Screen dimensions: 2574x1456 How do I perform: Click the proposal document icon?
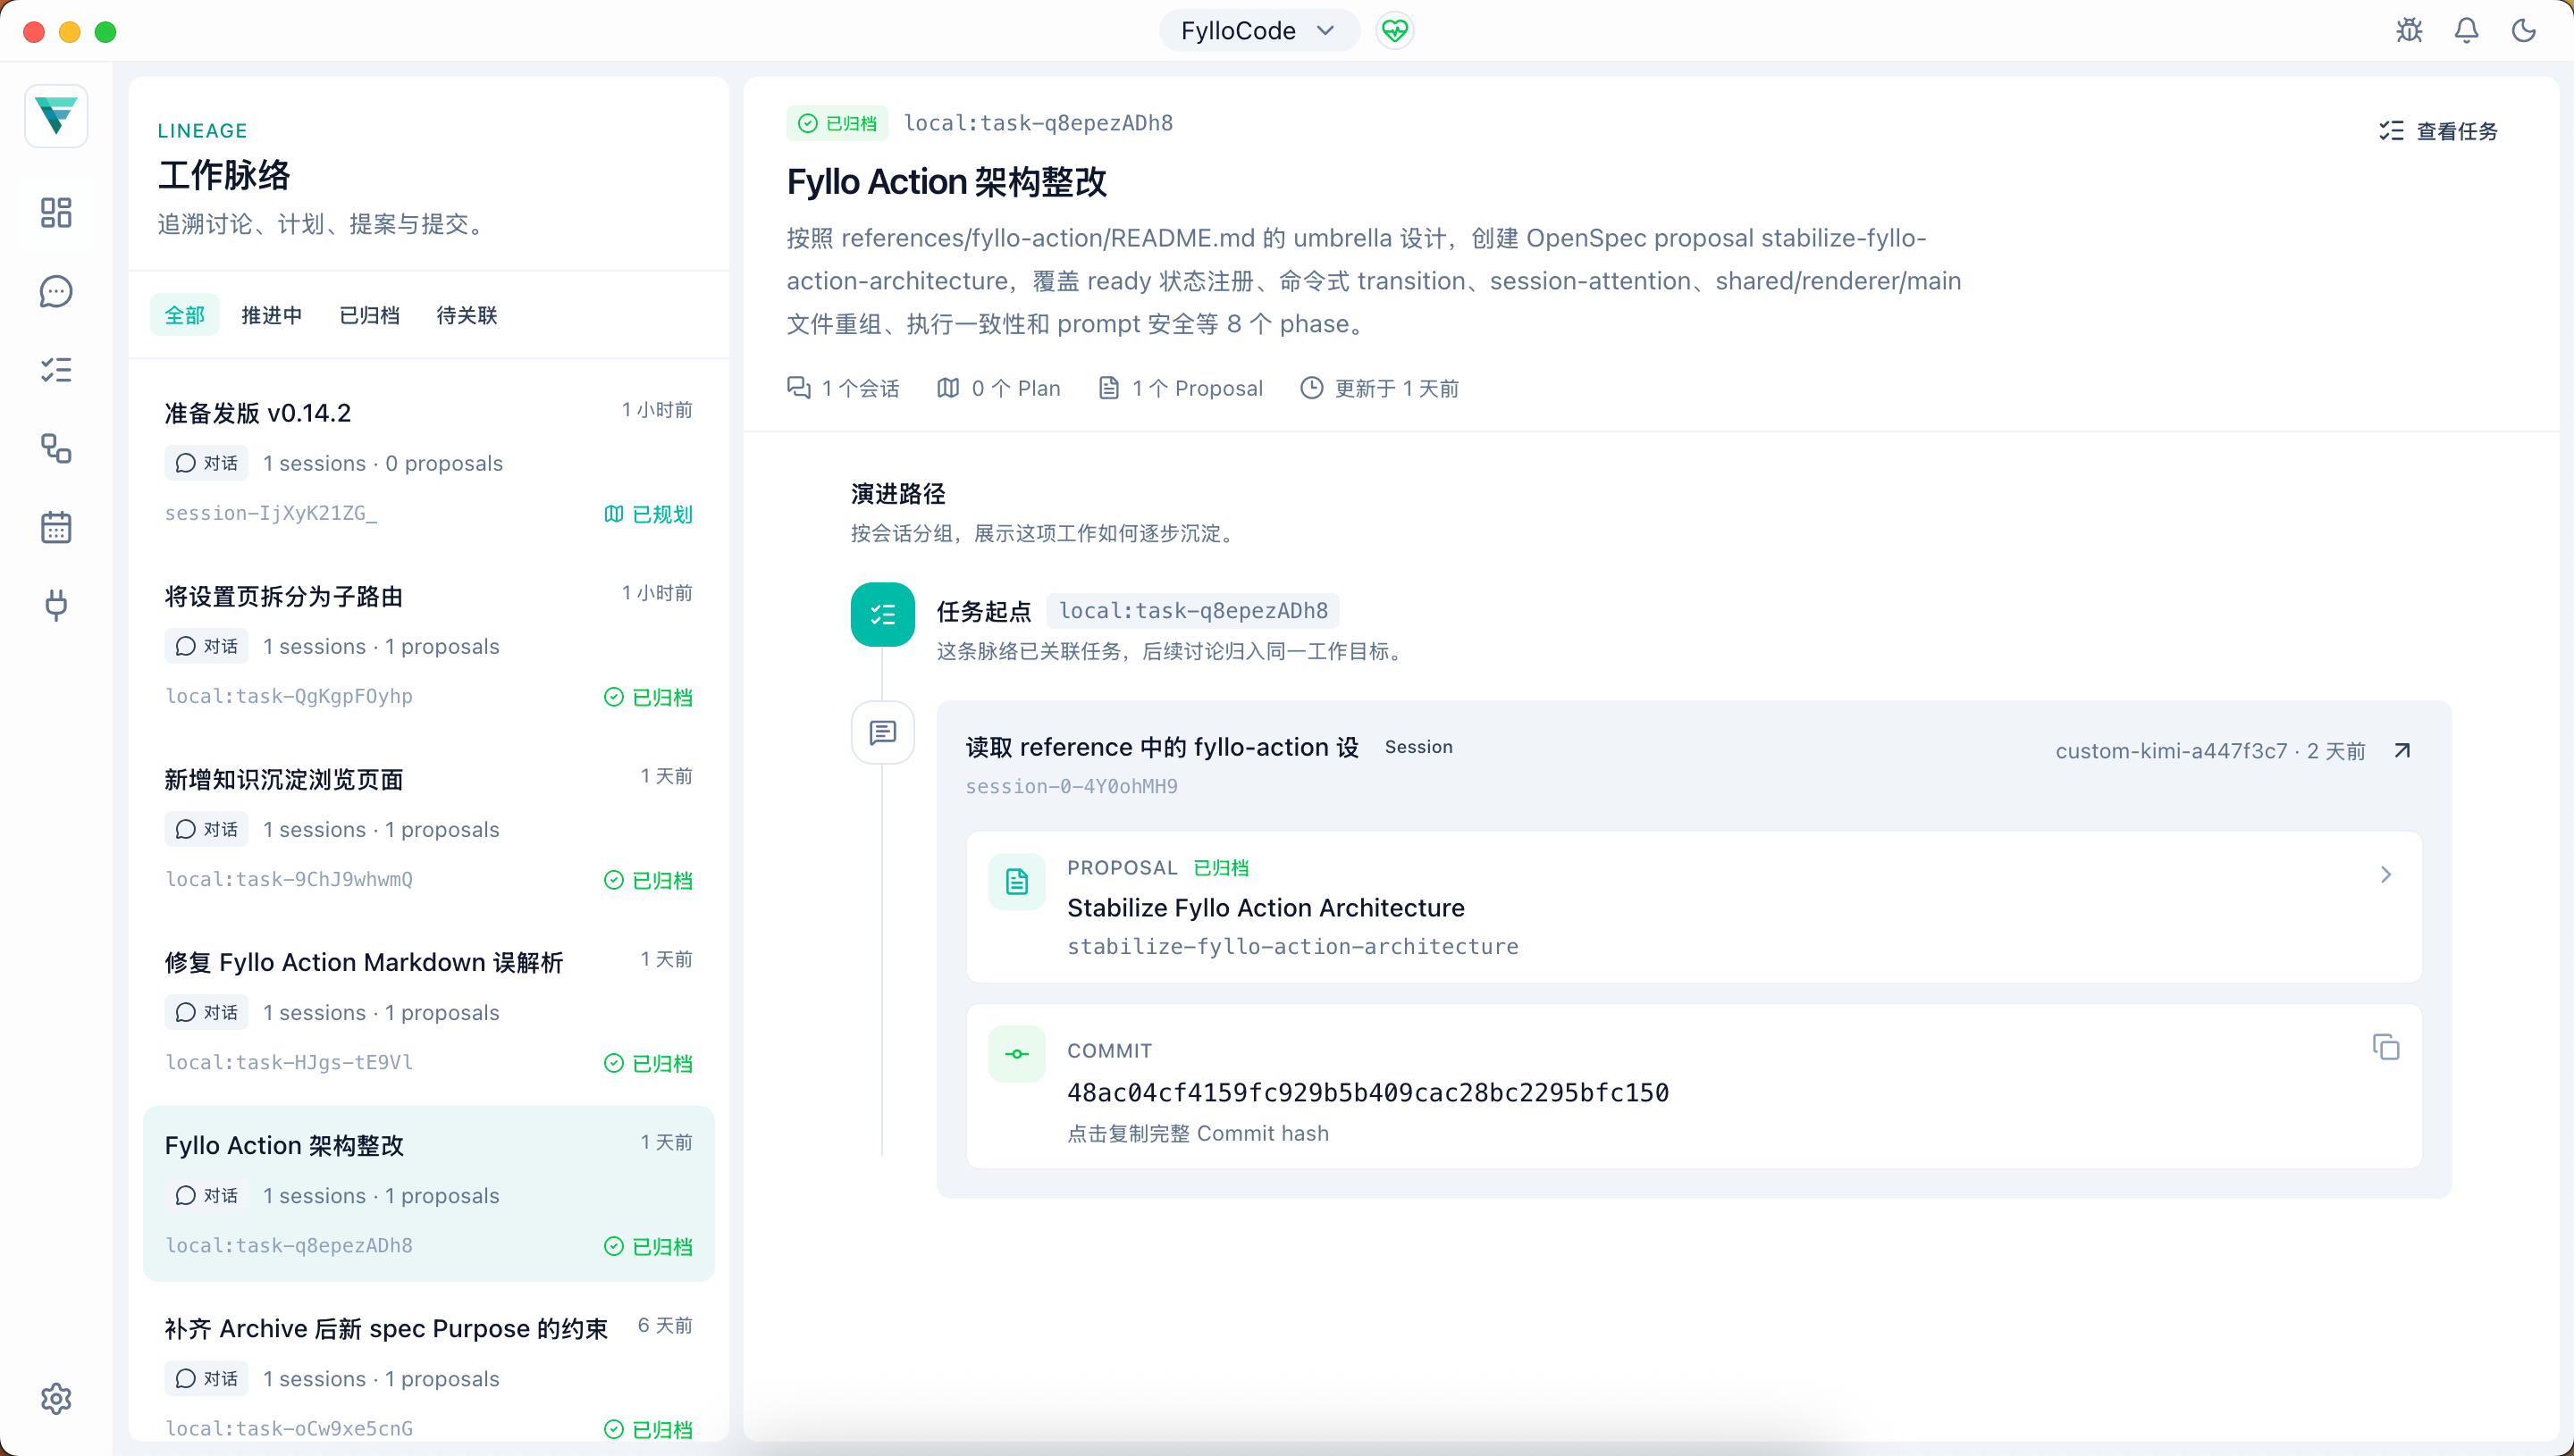[1016, 881]
